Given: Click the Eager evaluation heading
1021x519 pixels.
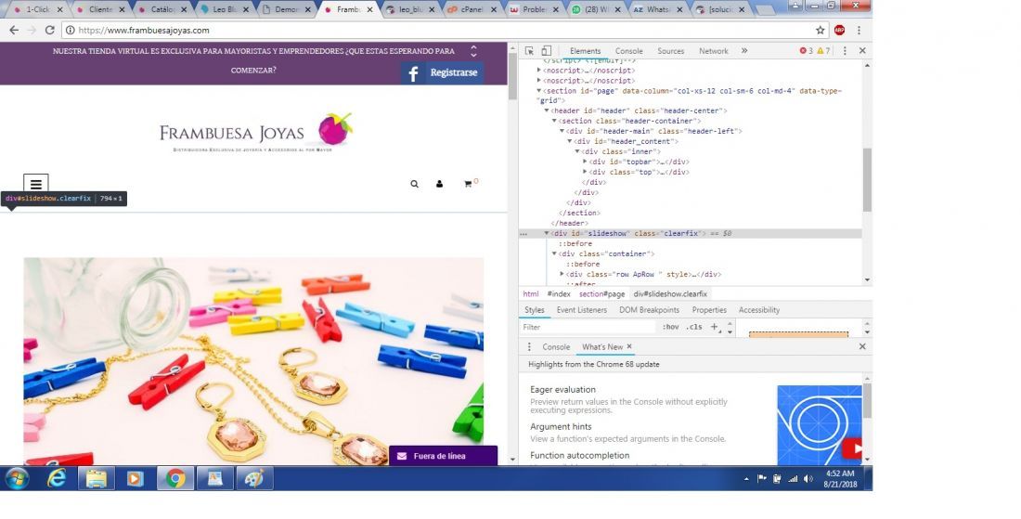Looking at the screenshot, I should pos(562,389).
